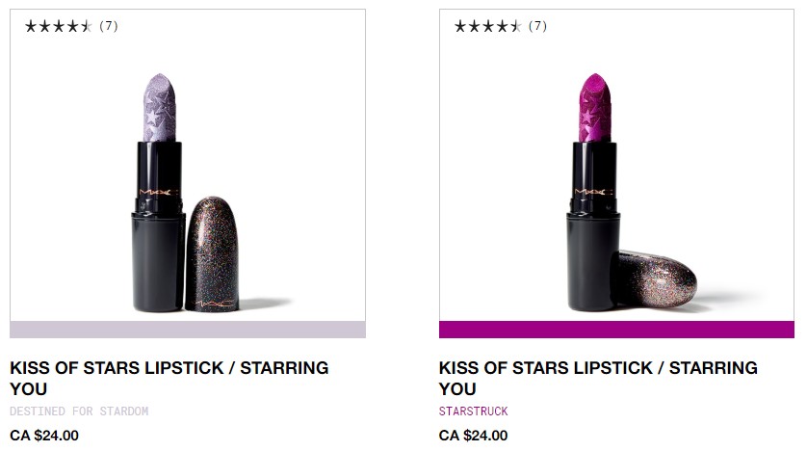Open the (7) reviews count for Destined for Stardom
Screen dimensions: 807x451
(x=109, y=27)
